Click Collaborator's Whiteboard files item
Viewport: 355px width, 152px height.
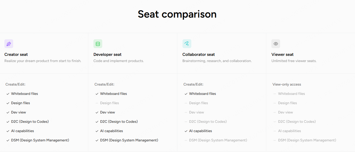[x=203, y=94]
